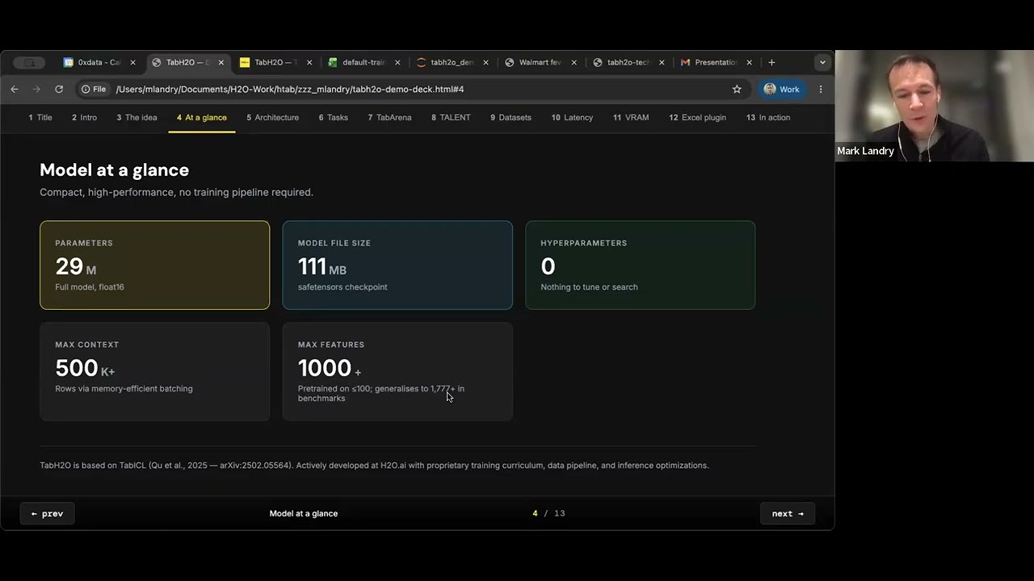Click 'safetensors checkpoint' caption

(x=343, y=286)
